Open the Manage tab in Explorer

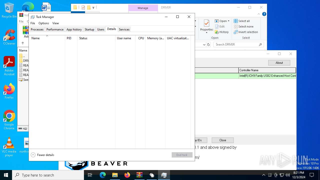143,8
